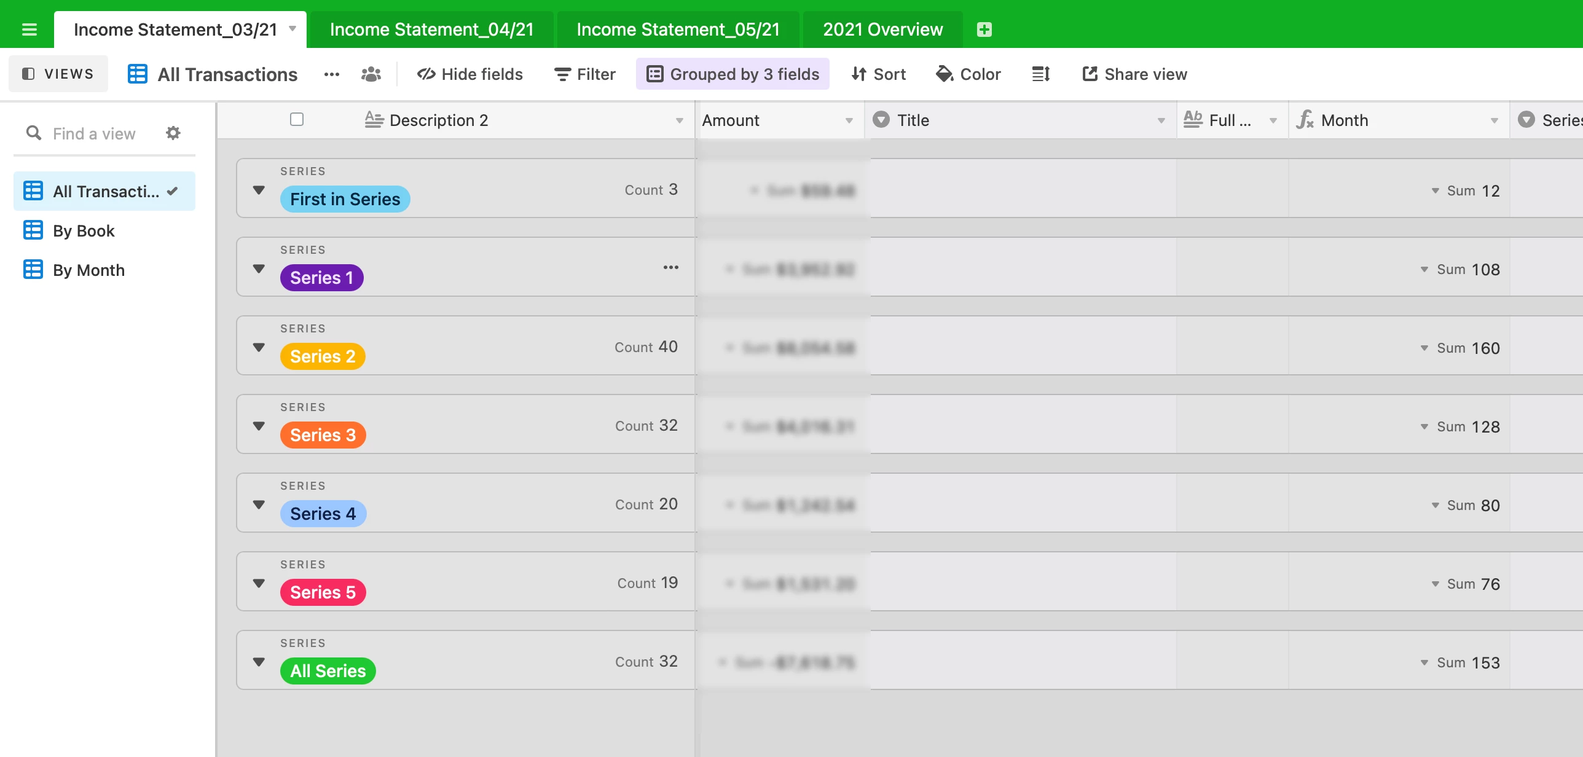
Task: Click Count 32 summary of Series 3
Action: click(x=646, y=425)
